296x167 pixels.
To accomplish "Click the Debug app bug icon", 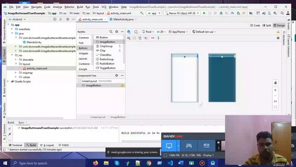I will pos(221,13).
